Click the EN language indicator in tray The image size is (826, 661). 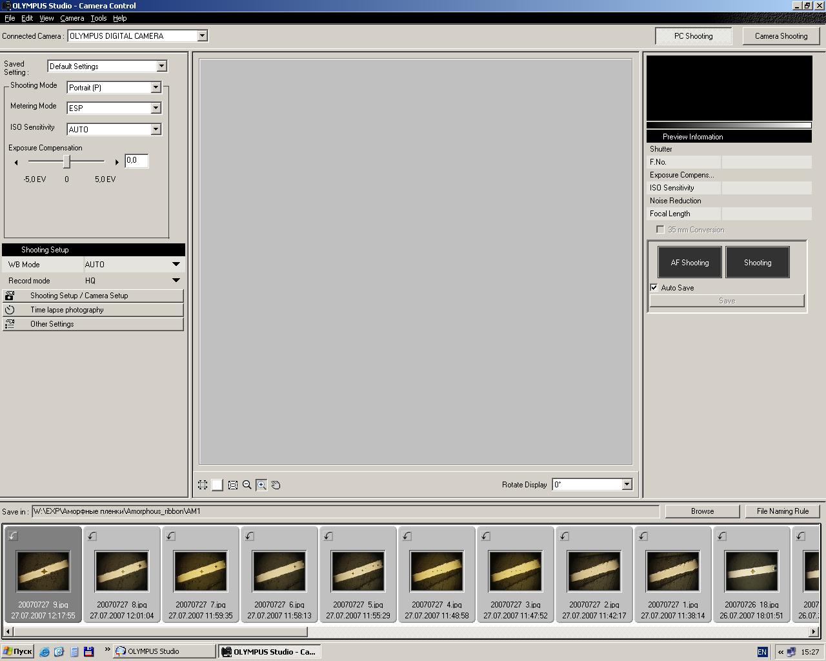coord(762,652)
